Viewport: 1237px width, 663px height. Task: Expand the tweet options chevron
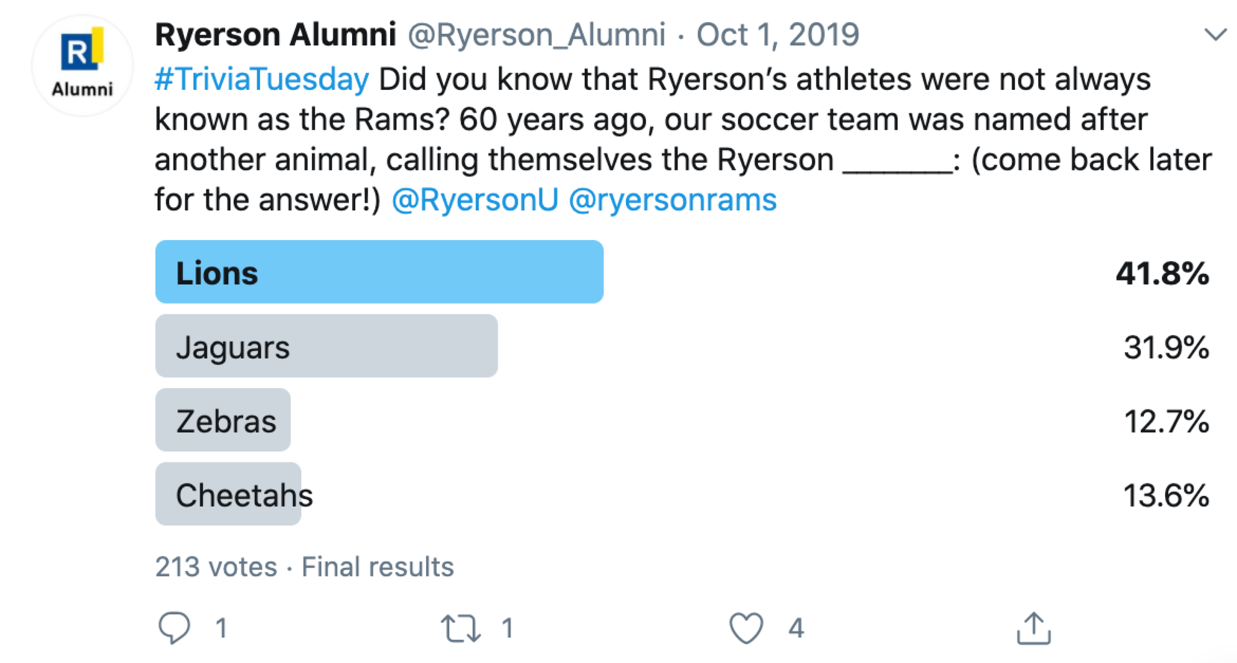pyautogui.click(x=1215, y=35)
